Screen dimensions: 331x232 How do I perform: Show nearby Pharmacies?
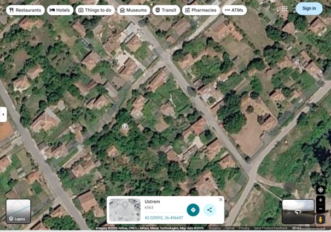200,10
